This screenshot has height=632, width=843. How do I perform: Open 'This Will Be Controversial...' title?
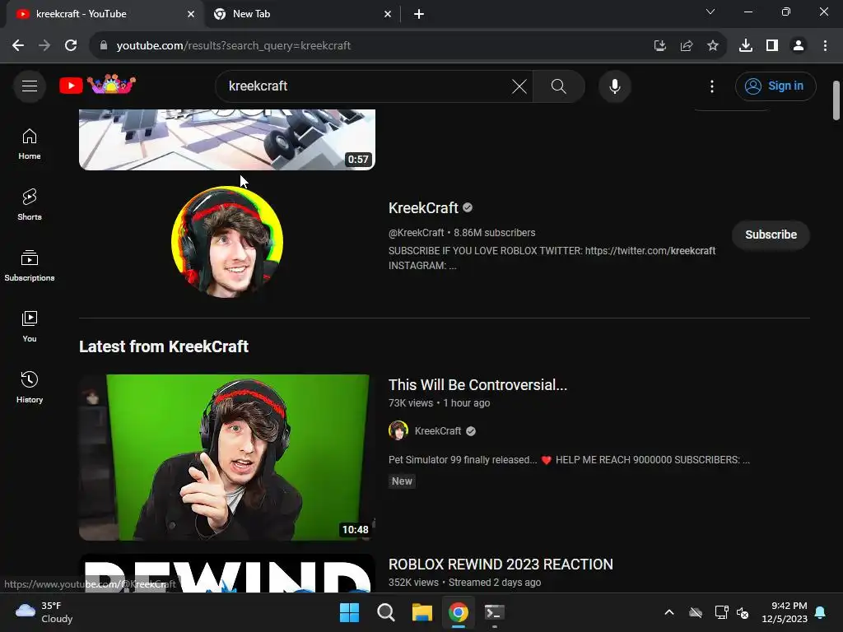tap(477, 385)
